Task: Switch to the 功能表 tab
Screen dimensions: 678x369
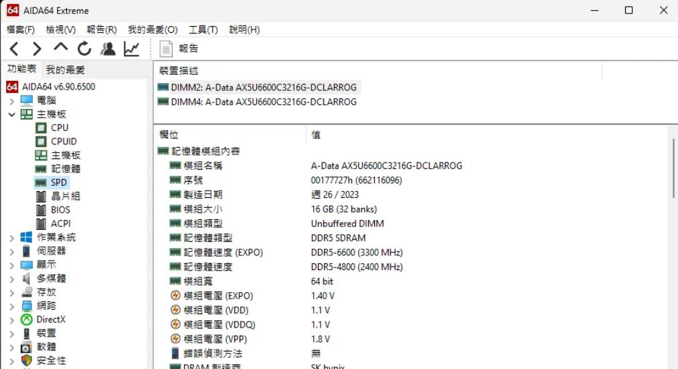Action: (x=21, y=69)
